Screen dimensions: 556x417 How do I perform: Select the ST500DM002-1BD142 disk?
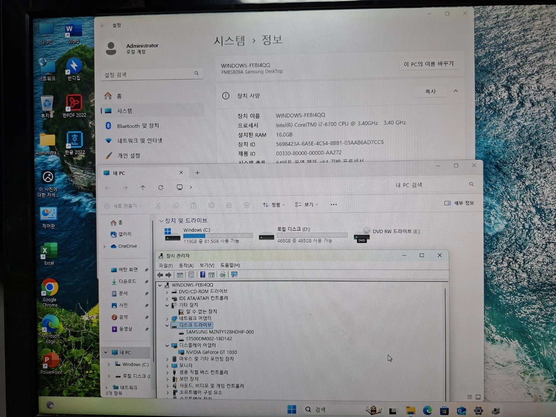209,339
